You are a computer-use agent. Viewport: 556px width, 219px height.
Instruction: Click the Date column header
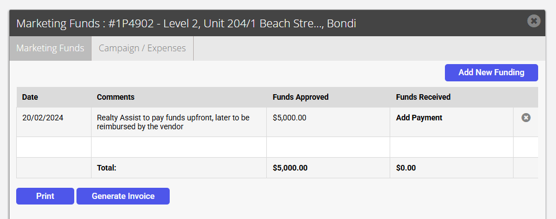30,97
